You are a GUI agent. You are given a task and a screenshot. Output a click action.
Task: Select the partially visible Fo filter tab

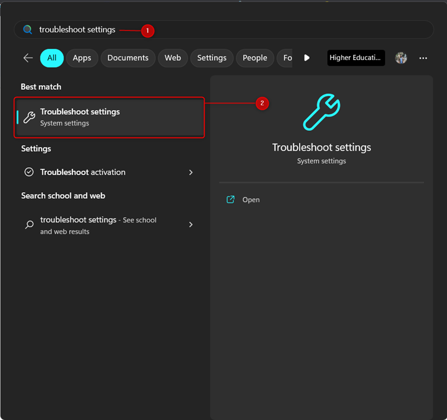click(x=285, y=58)
